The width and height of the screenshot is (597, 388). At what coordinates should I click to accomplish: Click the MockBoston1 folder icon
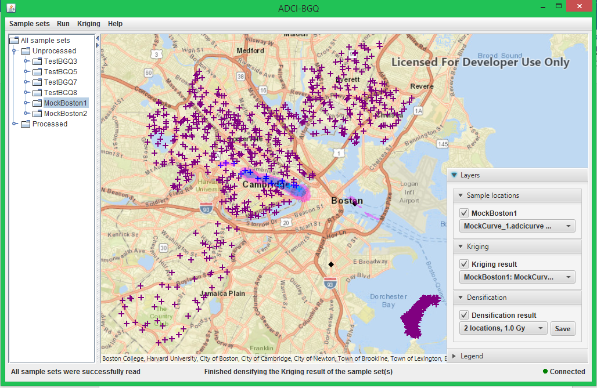coord(37,103)
